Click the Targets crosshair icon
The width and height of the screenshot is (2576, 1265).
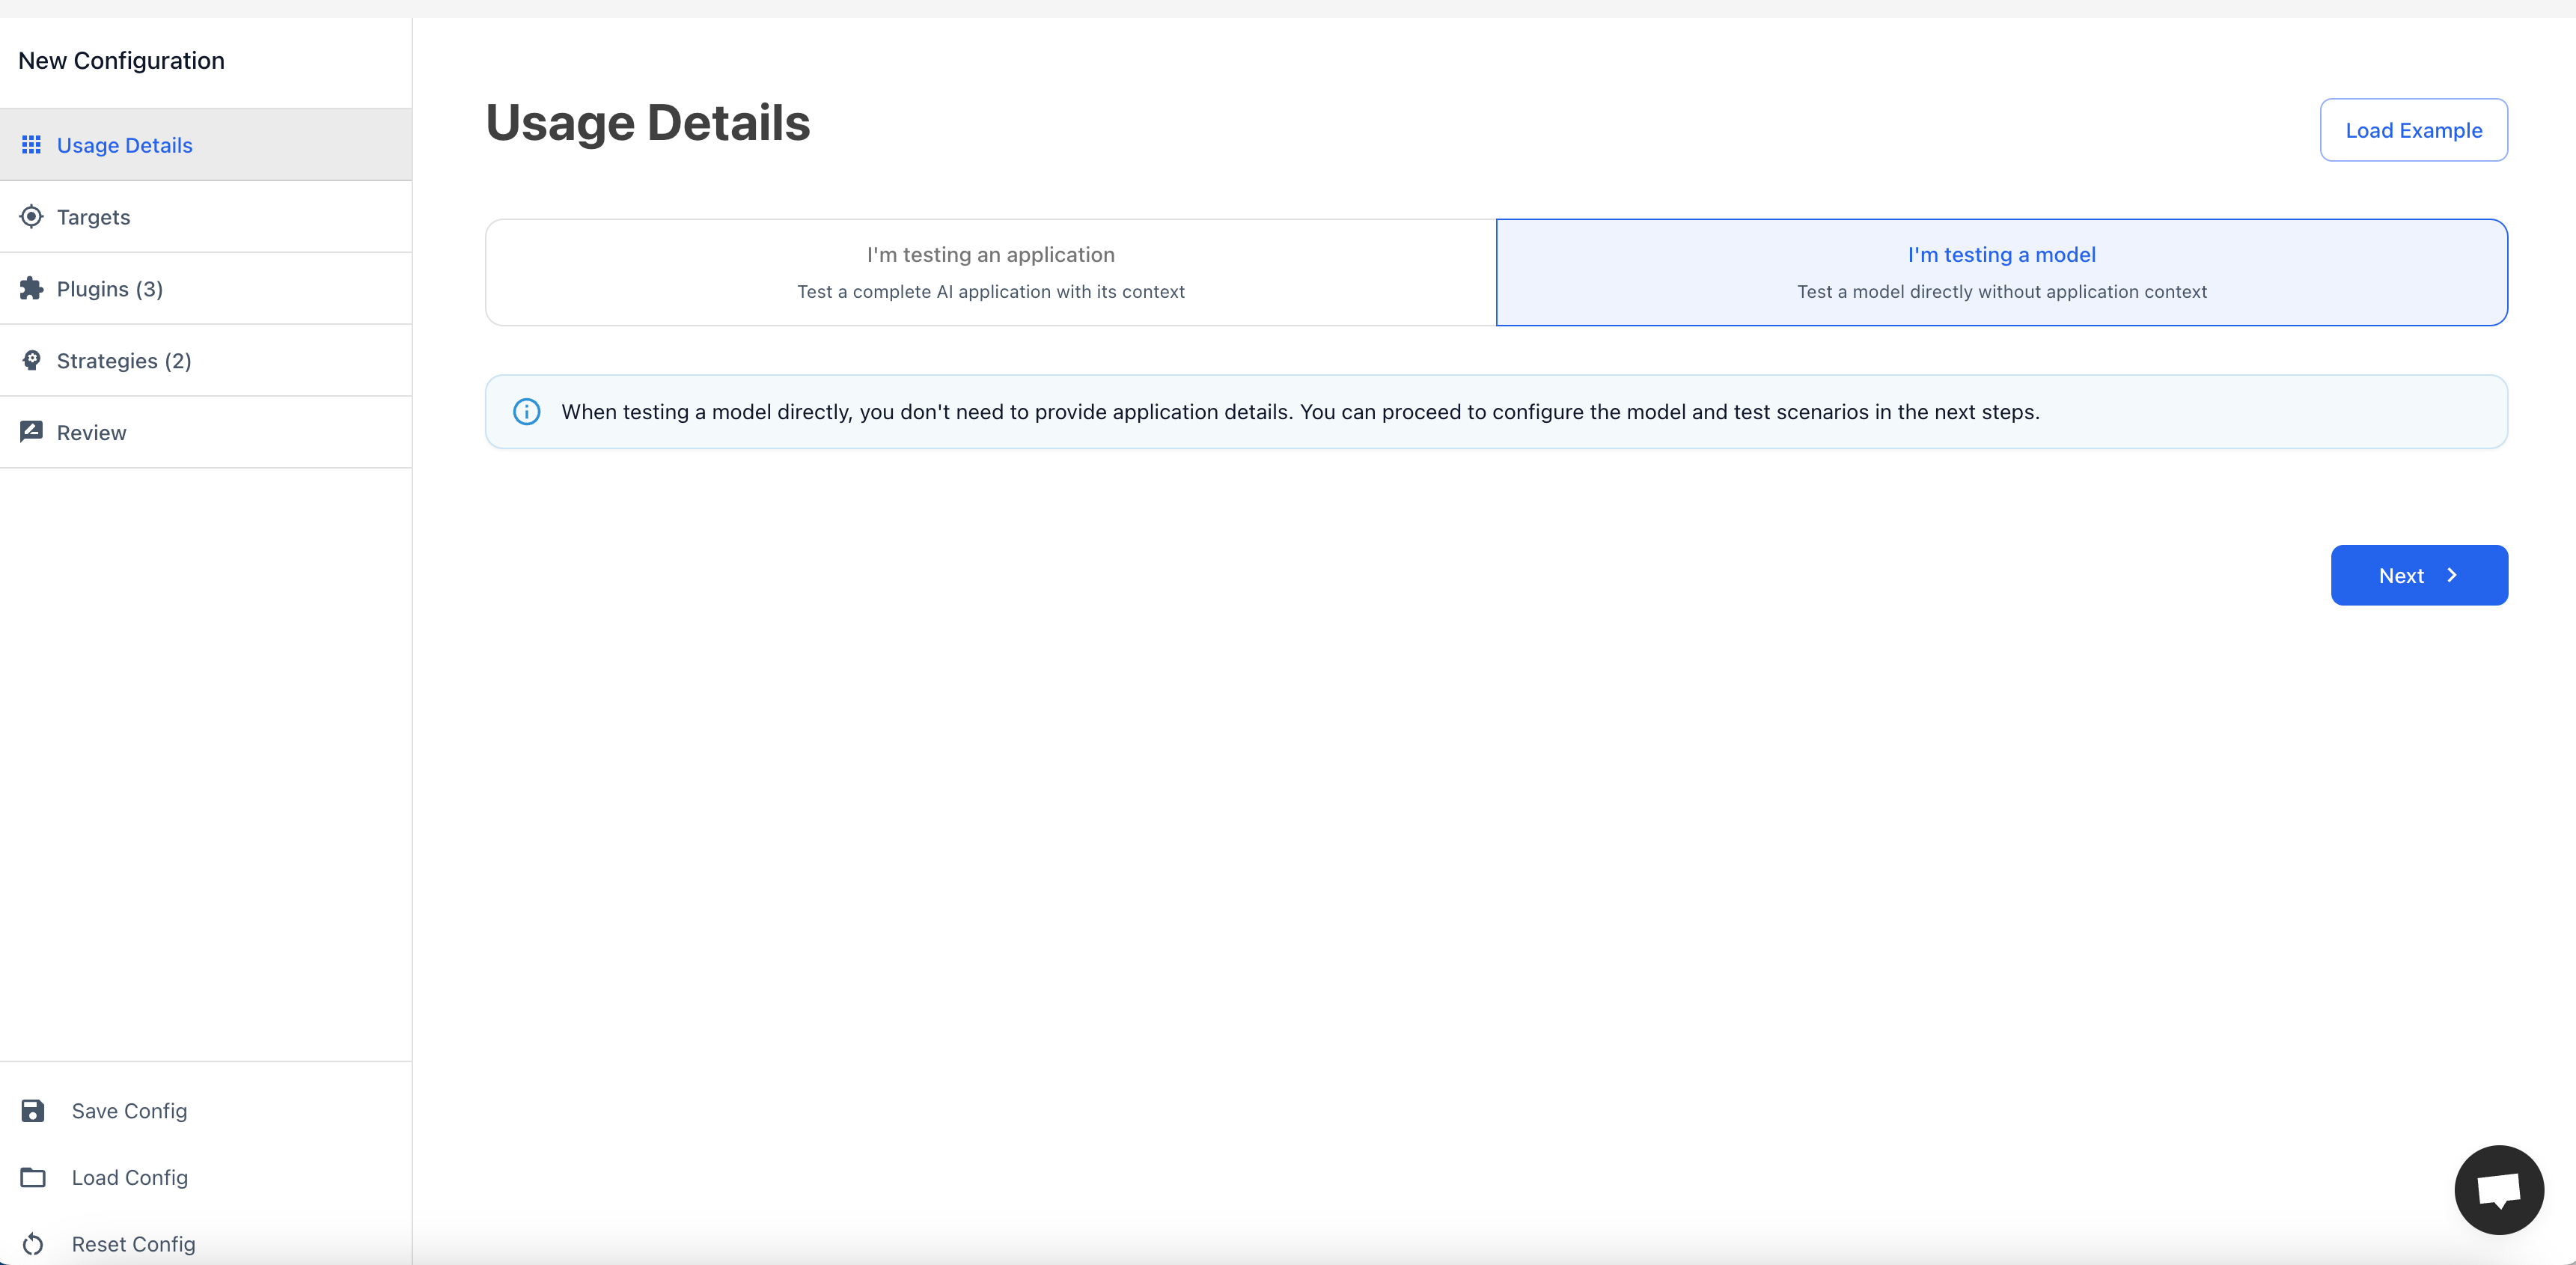tap(31, 217)
